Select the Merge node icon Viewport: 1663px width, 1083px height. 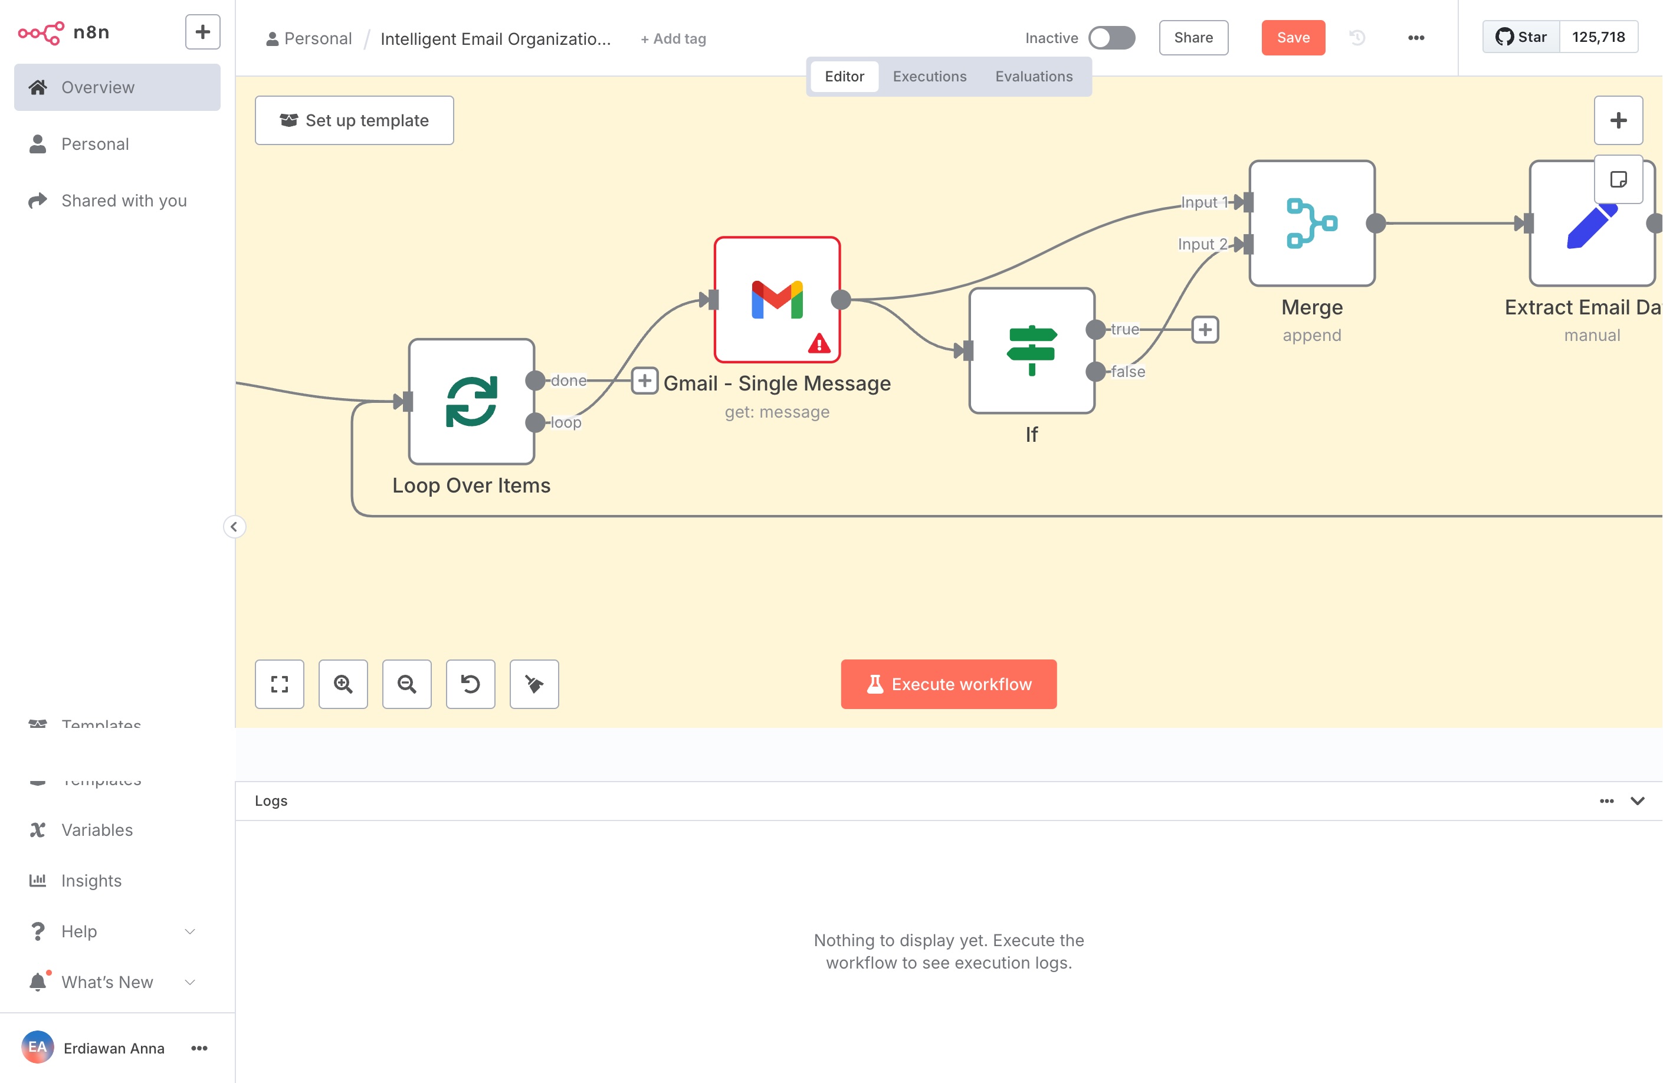[x=1311, y=223]
